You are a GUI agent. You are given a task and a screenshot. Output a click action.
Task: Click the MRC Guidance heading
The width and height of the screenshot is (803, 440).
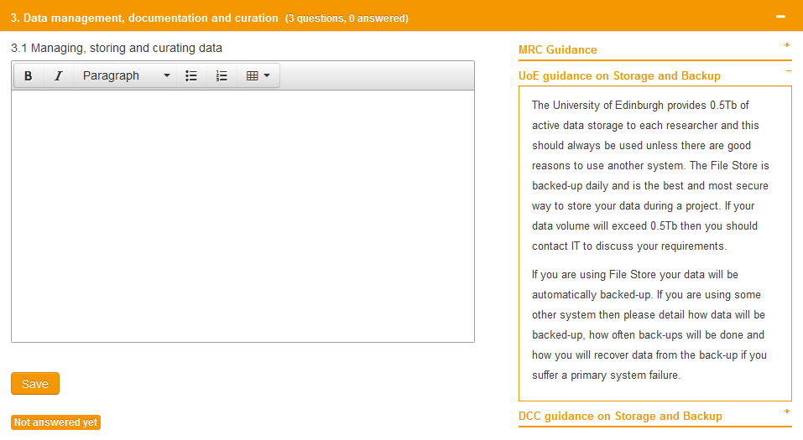click(x=558, y=50)
